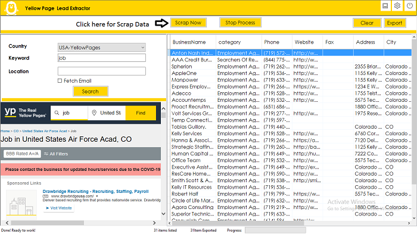This screenshot has width=417, height=234.
Task: Click the minimize-to-tray icon beside the gear
Action: [x=385, y=5]
